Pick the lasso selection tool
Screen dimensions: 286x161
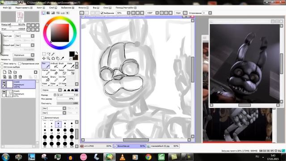(49, 54)
